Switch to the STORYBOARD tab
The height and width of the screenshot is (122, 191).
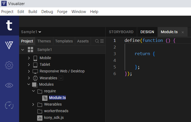[x=121, y=32]
